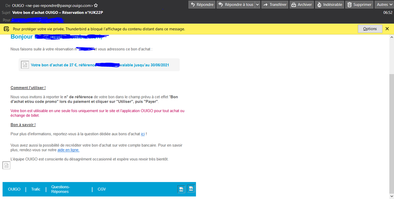
Task: Click the pink 'Votre bon est utilisable' notice
Action: (x=97, y=113)
